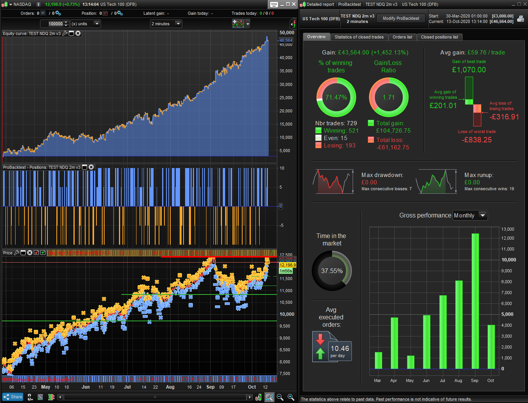
Task: Maximize the Equity curve panel
Action: pos(72,33)
